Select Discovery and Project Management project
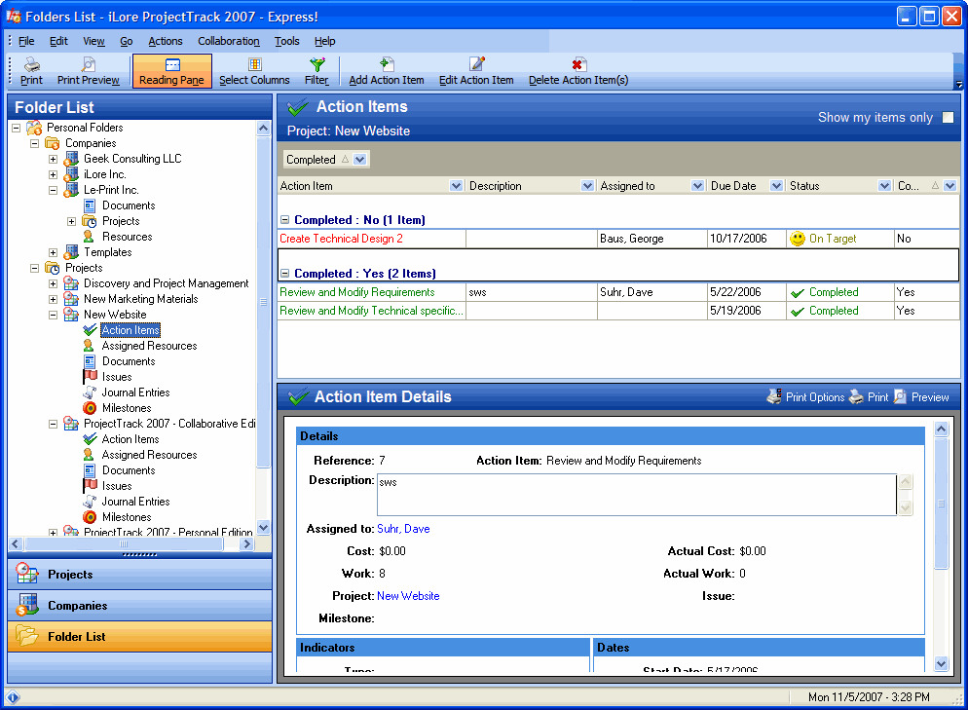The width and height of the screenshot is (968, 710). 167,283
